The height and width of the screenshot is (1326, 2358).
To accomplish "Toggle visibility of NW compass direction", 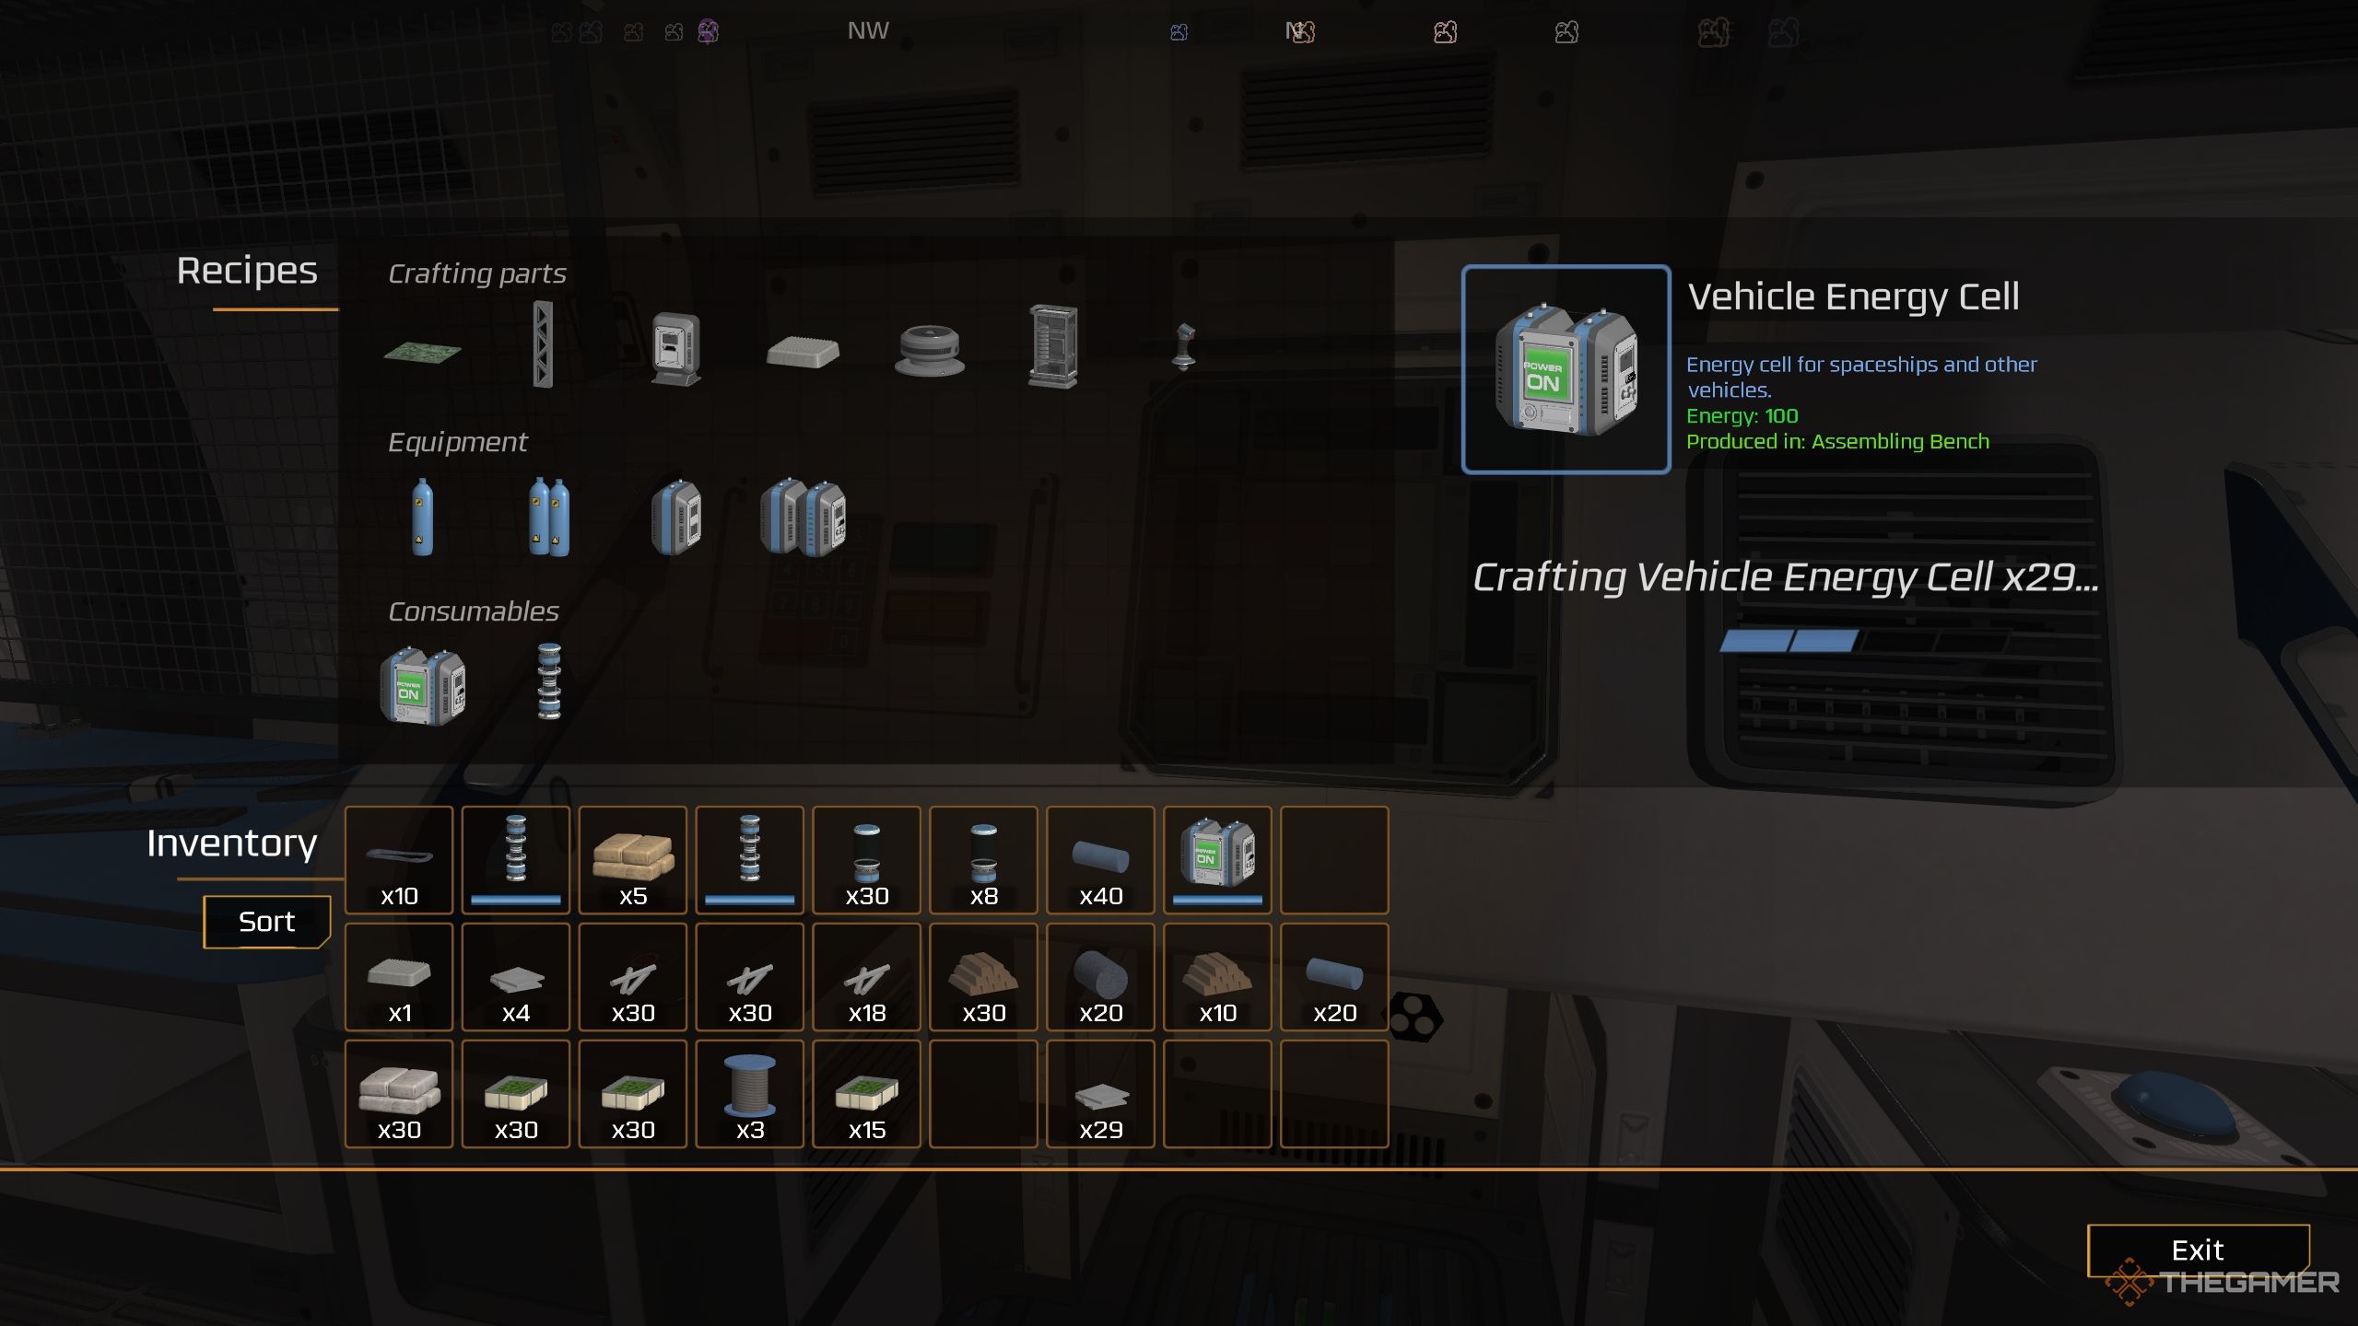I will coord(870,29).
